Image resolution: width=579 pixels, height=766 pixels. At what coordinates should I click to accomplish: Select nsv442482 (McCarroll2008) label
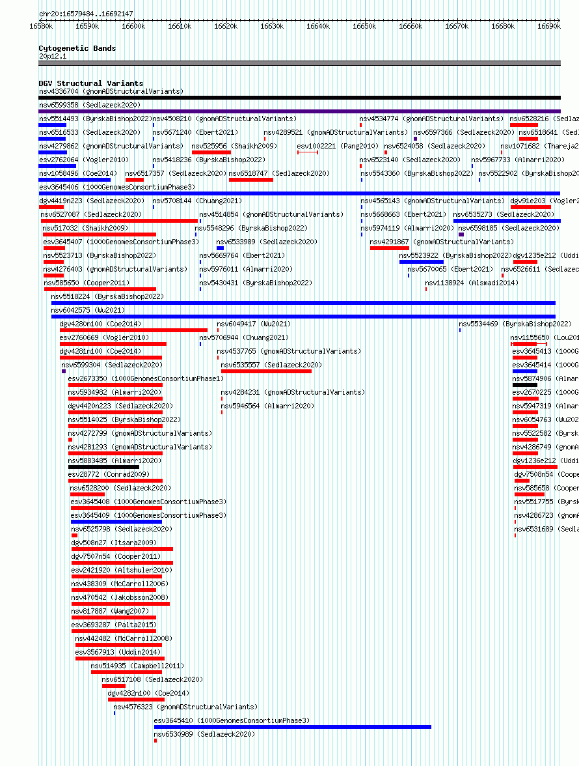pos(124,638)
